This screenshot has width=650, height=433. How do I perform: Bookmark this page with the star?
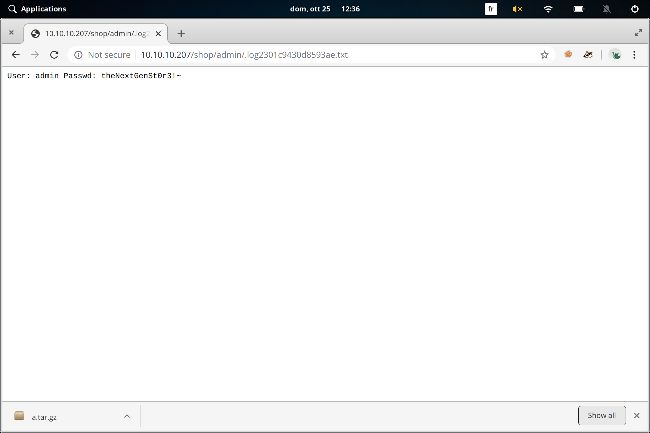544,54
